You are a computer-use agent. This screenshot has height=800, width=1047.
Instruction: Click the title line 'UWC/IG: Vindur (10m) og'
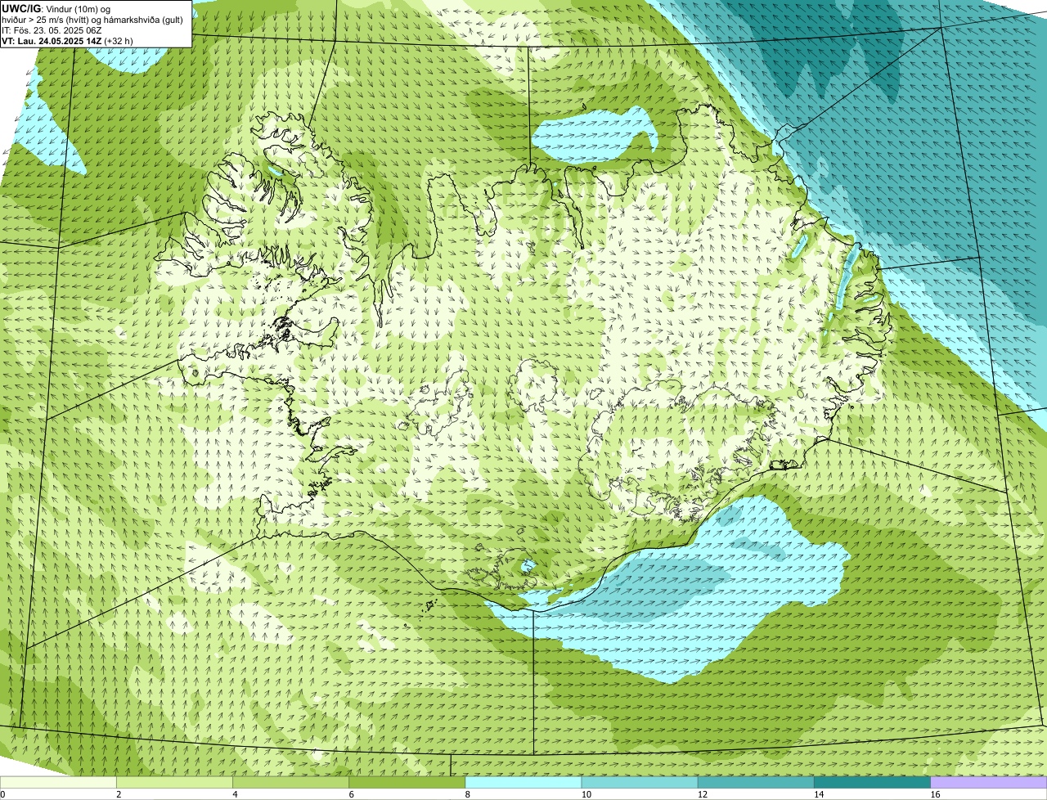click(56, 9)
